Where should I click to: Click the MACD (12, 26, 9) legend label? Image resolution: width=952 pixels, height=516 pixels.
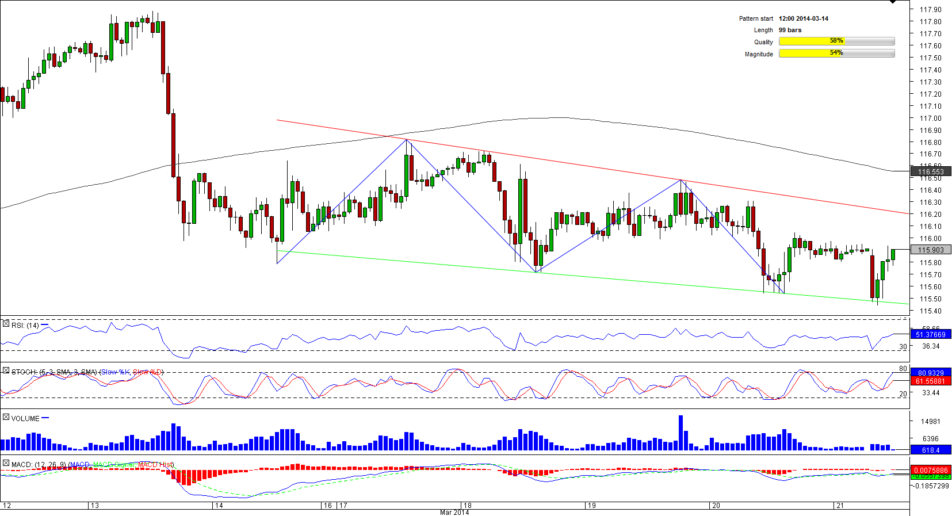coord(35,464)
